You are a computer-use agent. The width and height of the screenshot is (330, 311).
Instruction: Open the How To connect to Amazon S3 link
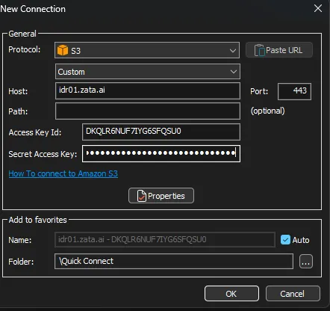(x=63, y=173)
